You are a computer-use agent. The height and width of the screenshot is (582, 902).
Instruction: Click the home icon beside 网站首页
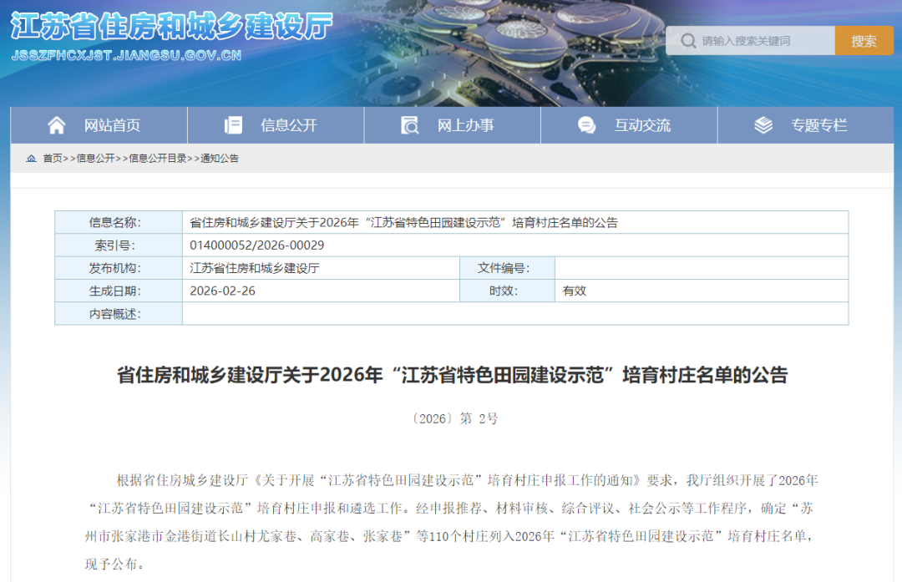coord(56,124)
